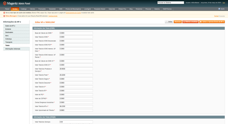The height and width of the screenshot is (124, 228).
Task: Click the Valor Aproximado de Tributos field
Action: [x=76, y=110]
